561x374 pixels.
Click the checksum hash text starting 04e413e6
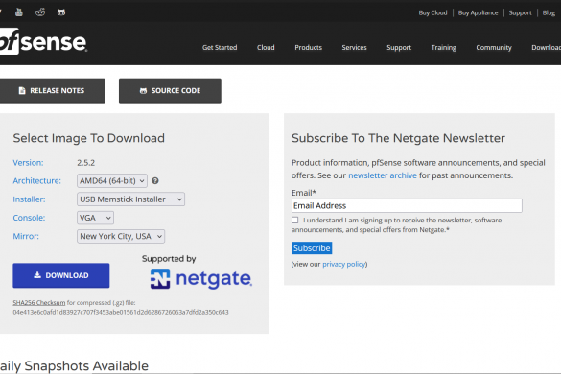pos(121,312)
